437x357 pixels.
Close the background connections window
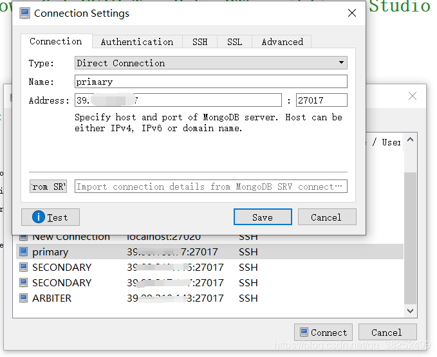pyautogui.click(x=413, y=96)
